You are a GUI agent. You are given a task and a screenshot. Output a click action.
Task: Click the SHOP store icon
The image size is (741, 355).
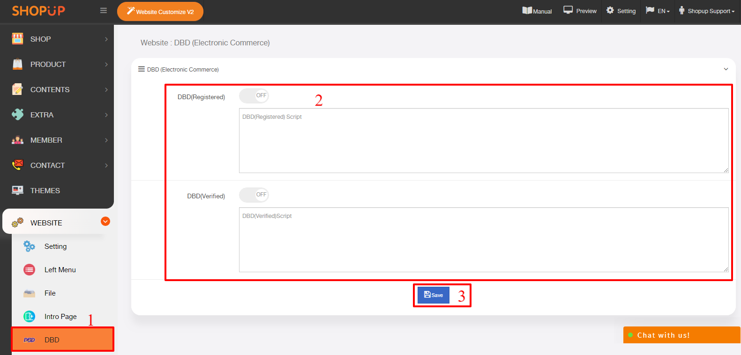tap(17, 39)
